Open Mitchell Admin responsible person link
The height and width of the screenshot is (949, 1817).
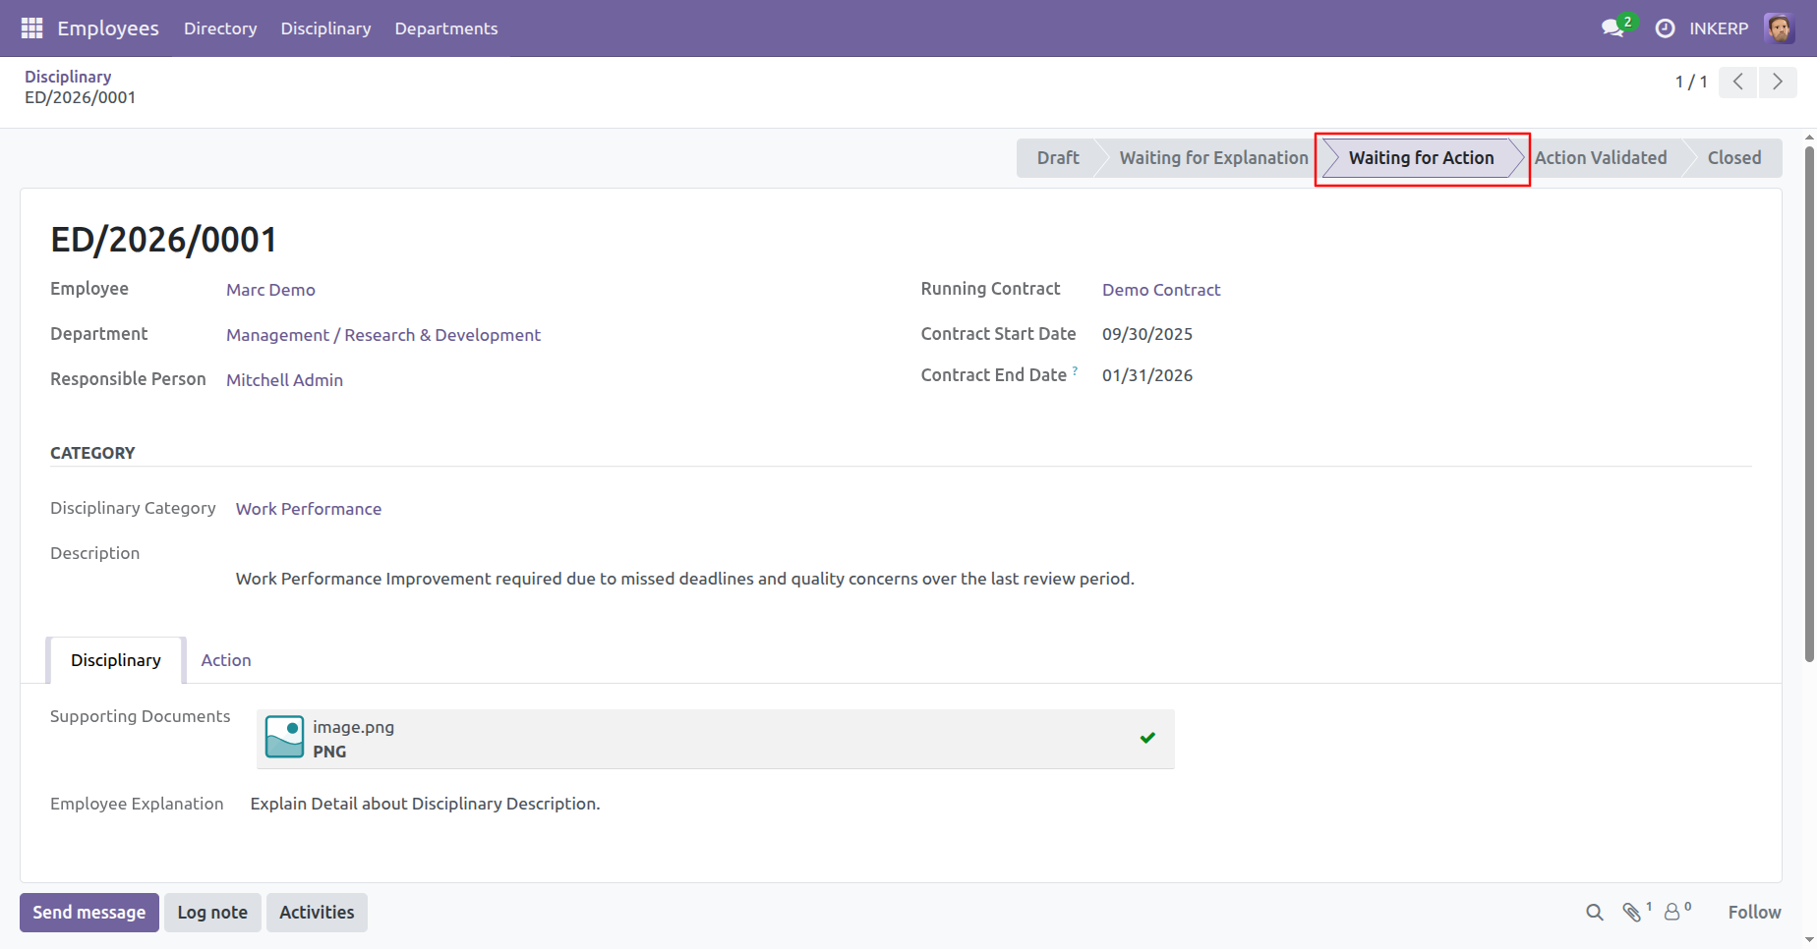click(284, 380)
